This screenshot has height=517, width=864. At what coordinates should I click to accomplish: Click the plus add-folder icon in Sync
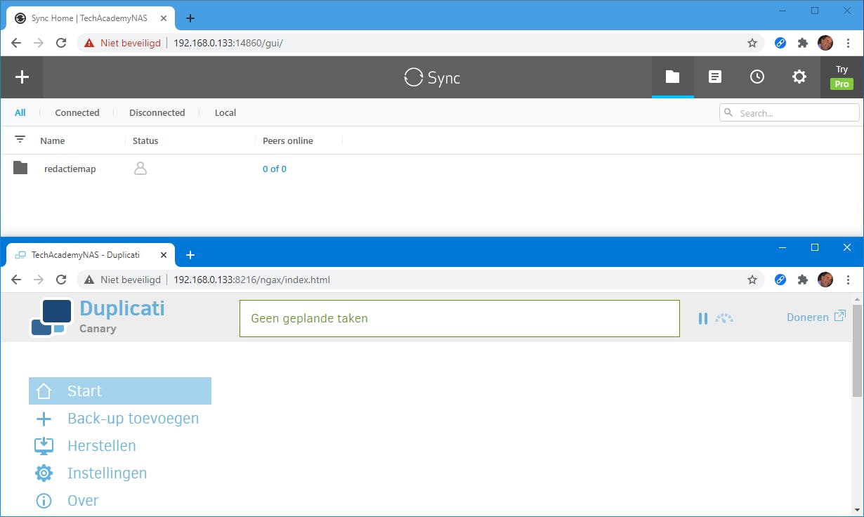[22, 77]
